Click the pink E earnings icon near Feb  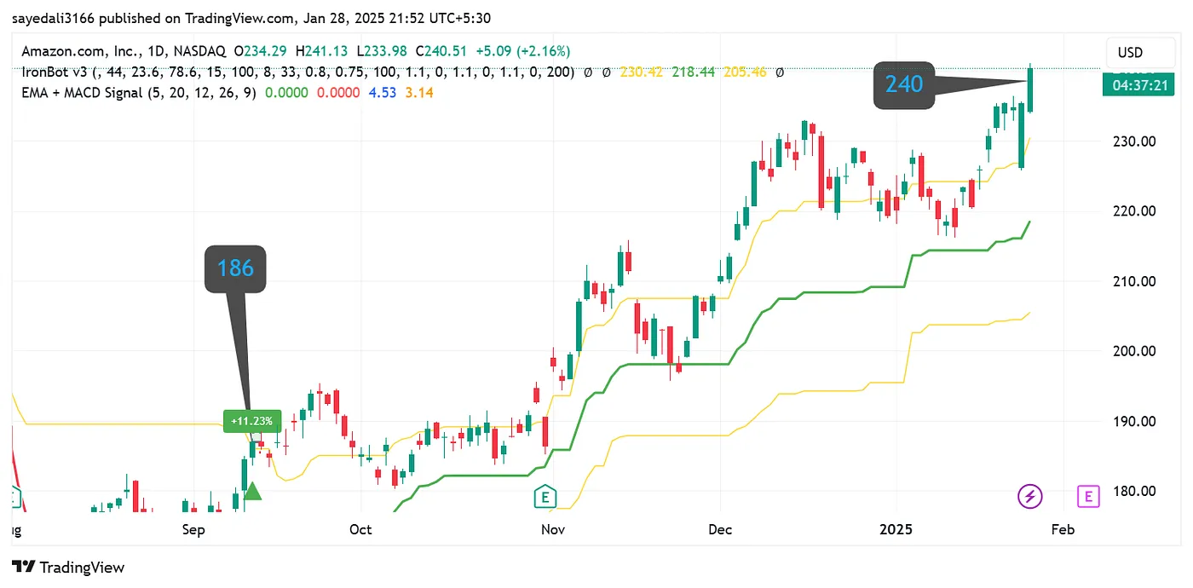coord(1087,496)
